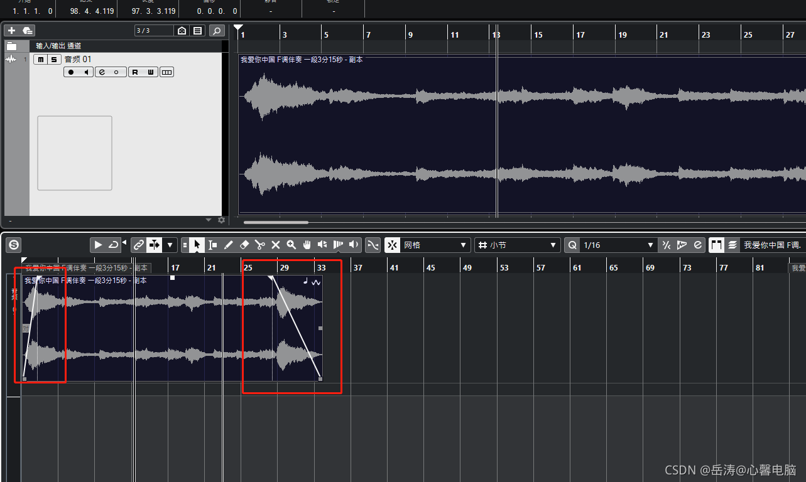Select the hand tool in editor toolbar
The image size is (806, 482).
(307, 245)
